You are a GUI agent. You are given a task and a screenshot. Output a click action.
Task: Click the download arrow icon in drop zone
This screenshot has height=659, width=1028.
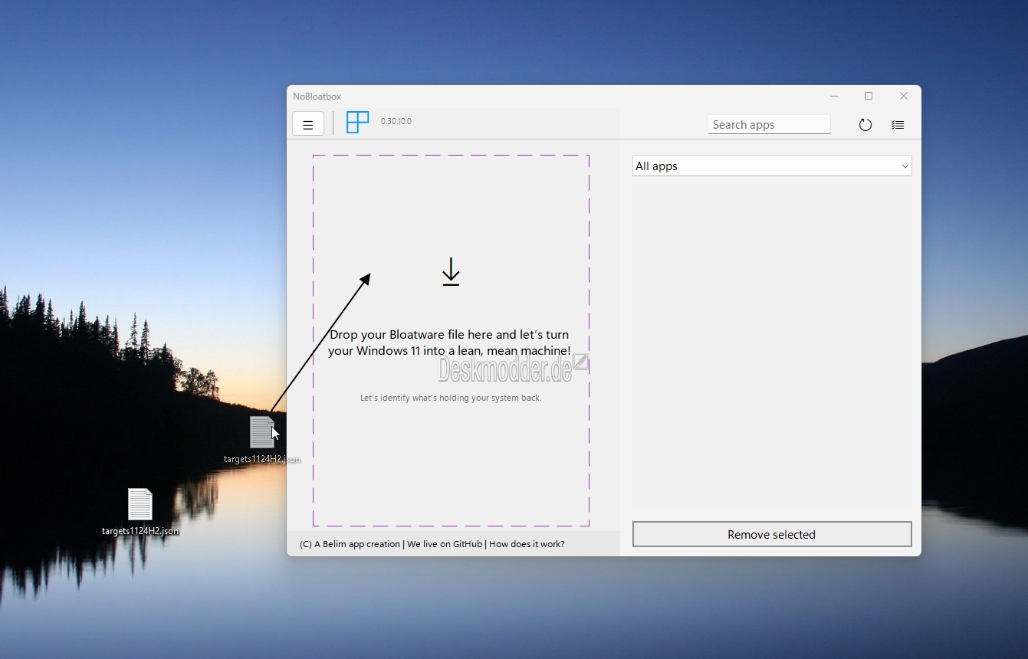click(x=451, y=272)
